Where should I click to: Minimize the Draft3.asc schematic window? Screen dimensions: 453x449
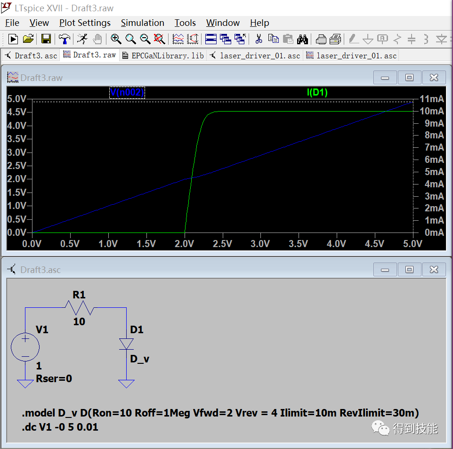click(x=385, y=269)
